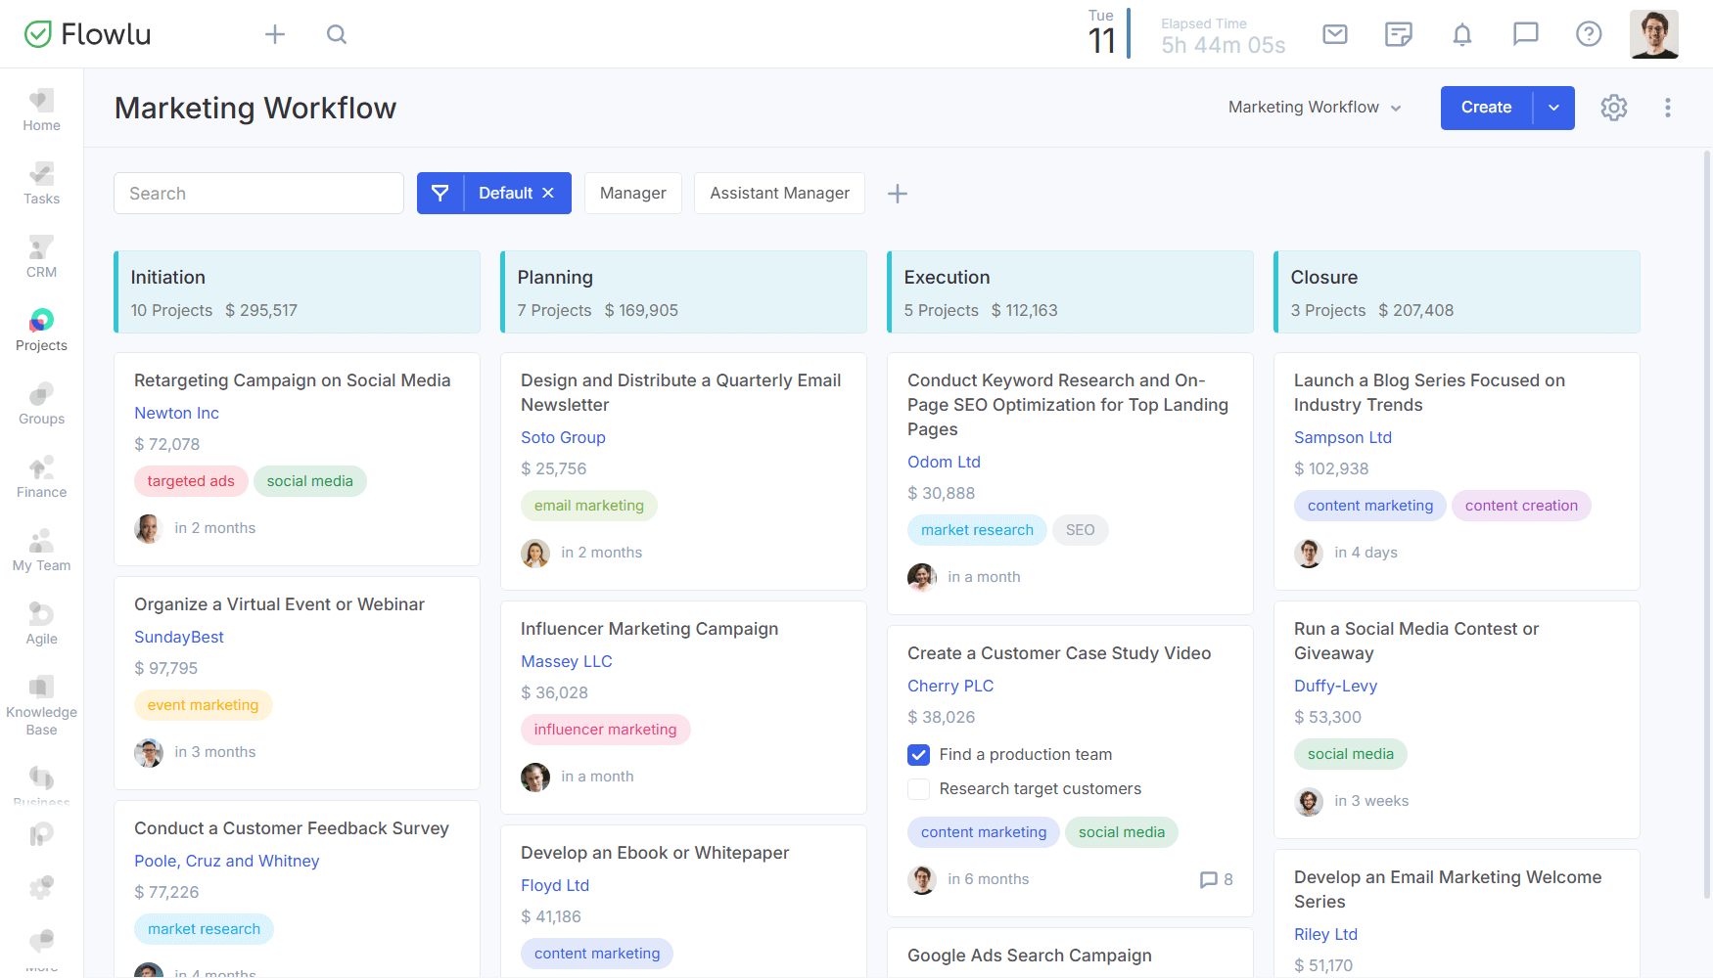Open the Agile module

tap(40, 622)
